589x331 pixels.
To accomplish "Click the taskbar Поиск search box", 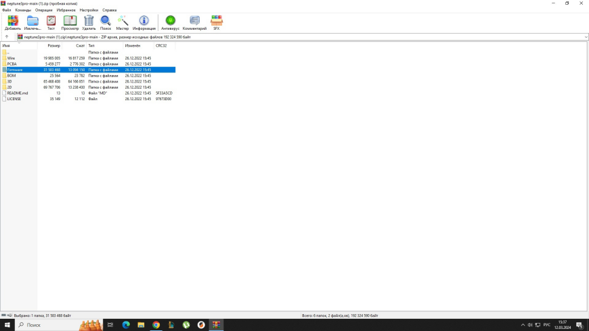I will (59, 325).
